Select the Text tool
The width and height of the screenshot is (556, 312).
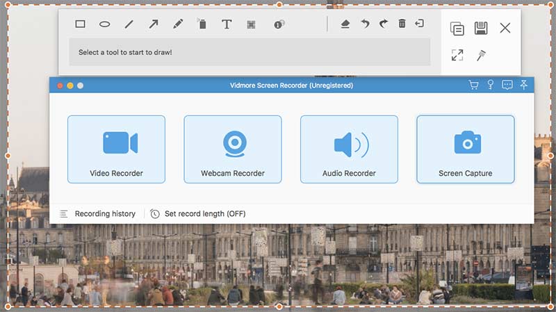pyautogui.click(x=227, y=24)
